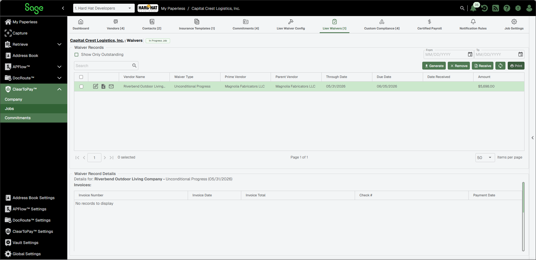This screenshot has width=536, height=260.
Task: Click the Hard Hat Developers logo
Action: tap(148, 8)
